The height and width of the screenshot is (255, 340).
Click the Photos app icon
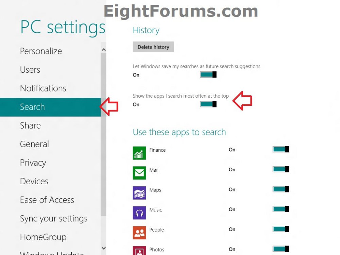[x=139, y=251]
